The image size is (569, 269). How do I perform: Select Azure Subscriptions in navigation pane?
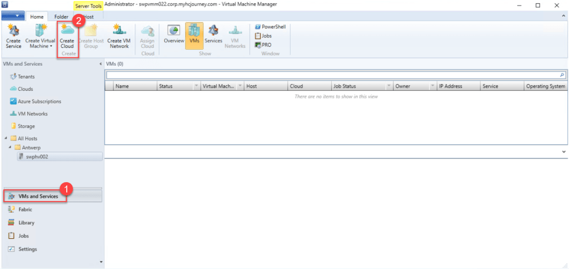click(x=39, y=101)
